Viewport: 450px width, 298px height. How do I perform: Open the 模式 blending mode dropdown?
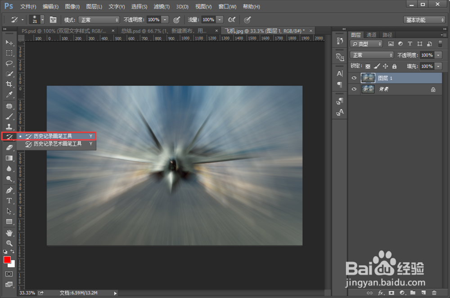(x=99, y=20)
